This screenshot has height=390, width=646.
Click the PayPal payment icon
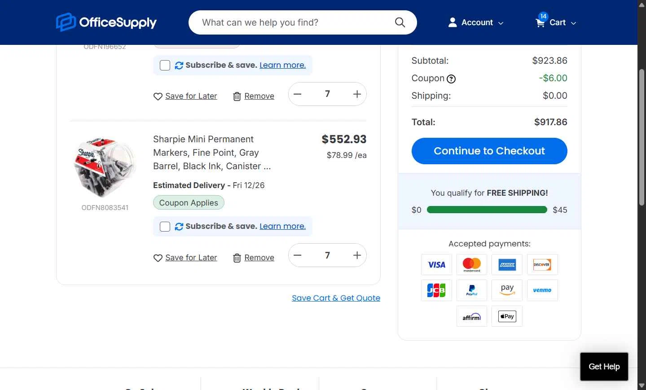click(x=472, y=290)
